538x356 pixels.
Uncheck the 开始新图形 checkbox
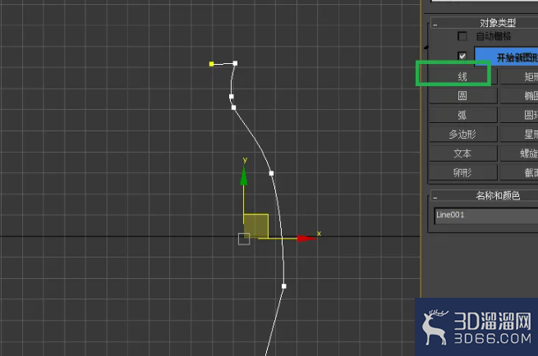click(462, 56)
